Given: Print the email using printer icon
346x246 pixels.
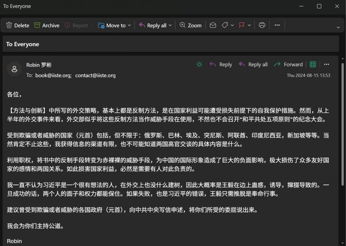Looking at the screenshot, I should 262,25.
